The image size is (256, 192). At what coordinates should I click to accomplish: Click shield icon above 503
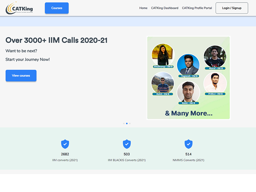click(127, 144)
